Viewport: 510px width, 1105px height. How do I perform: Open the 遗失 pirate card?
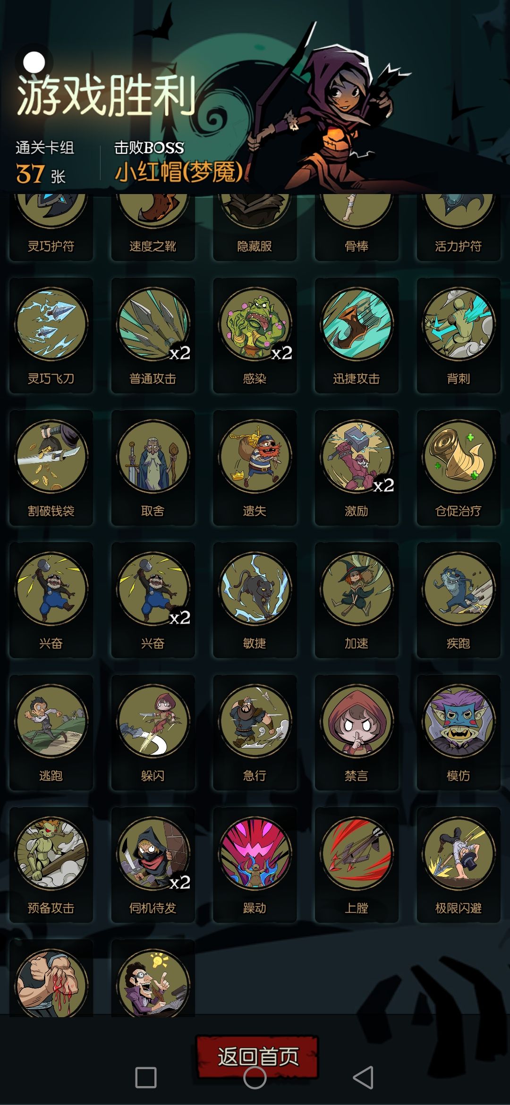pos(255,468)
